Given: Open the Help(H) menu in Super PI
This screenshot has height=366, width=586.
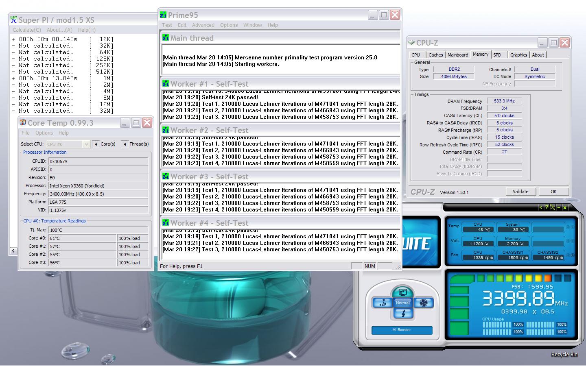Looking at the screenshot, I should [87, 30].
